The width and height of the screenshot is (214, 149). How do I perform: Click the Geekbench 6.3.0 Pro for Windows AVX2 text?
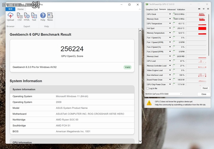35,67
